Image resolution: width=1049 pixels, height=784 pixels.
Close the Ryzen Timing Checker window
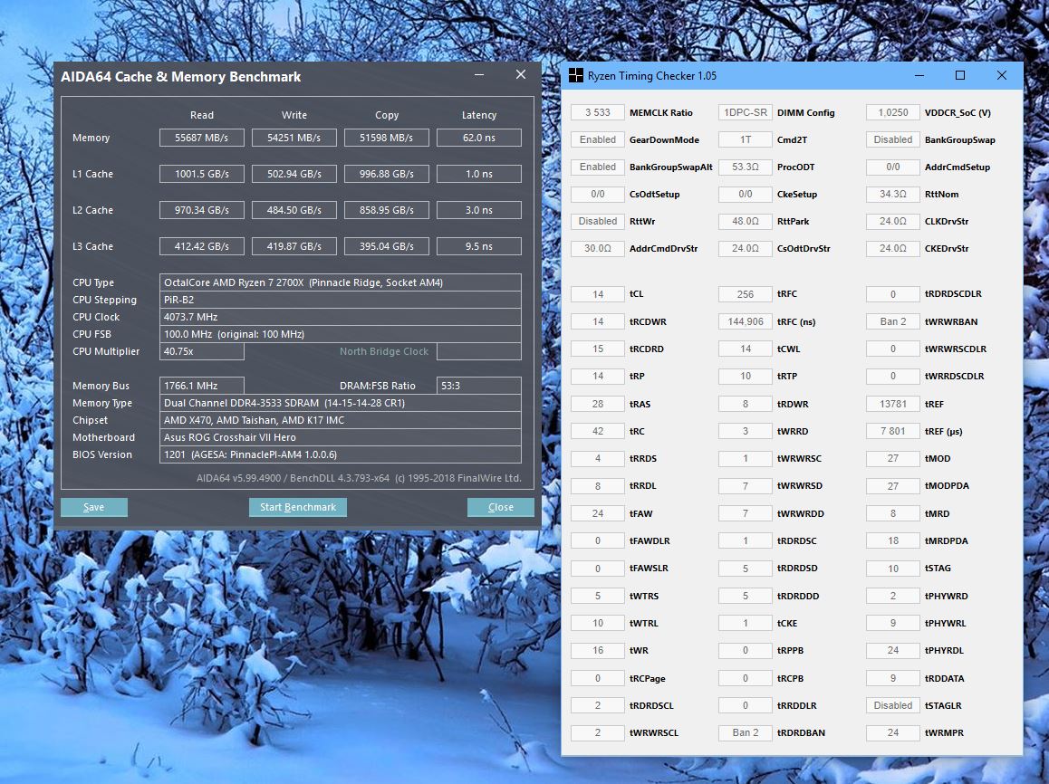1002,75
